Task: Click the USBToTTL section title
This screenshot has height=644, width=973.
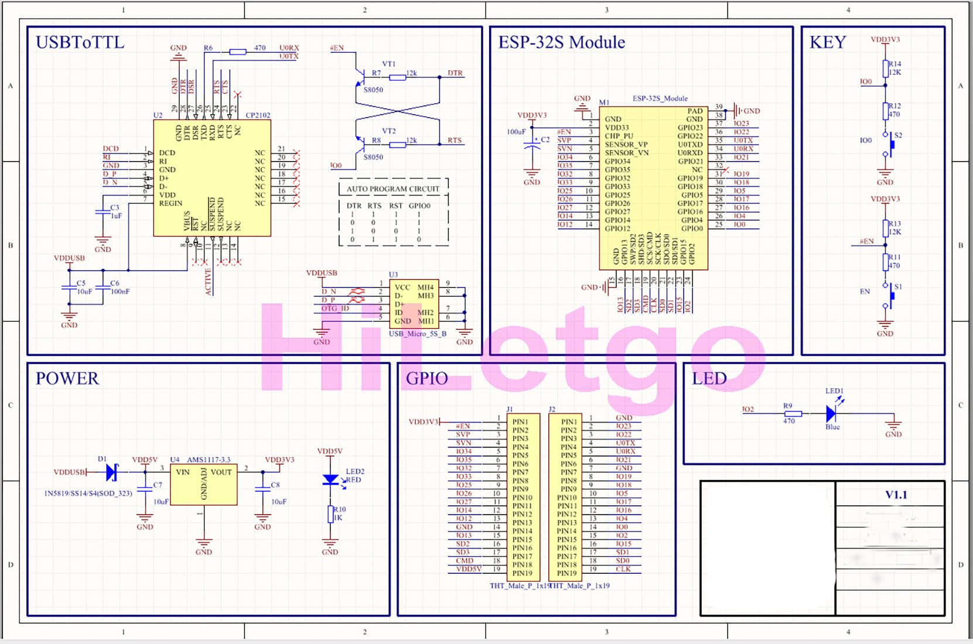Action: point(79,42)
